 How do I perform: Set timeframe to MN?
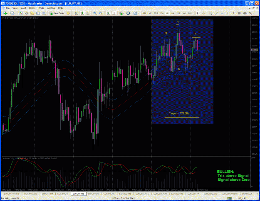190,13
